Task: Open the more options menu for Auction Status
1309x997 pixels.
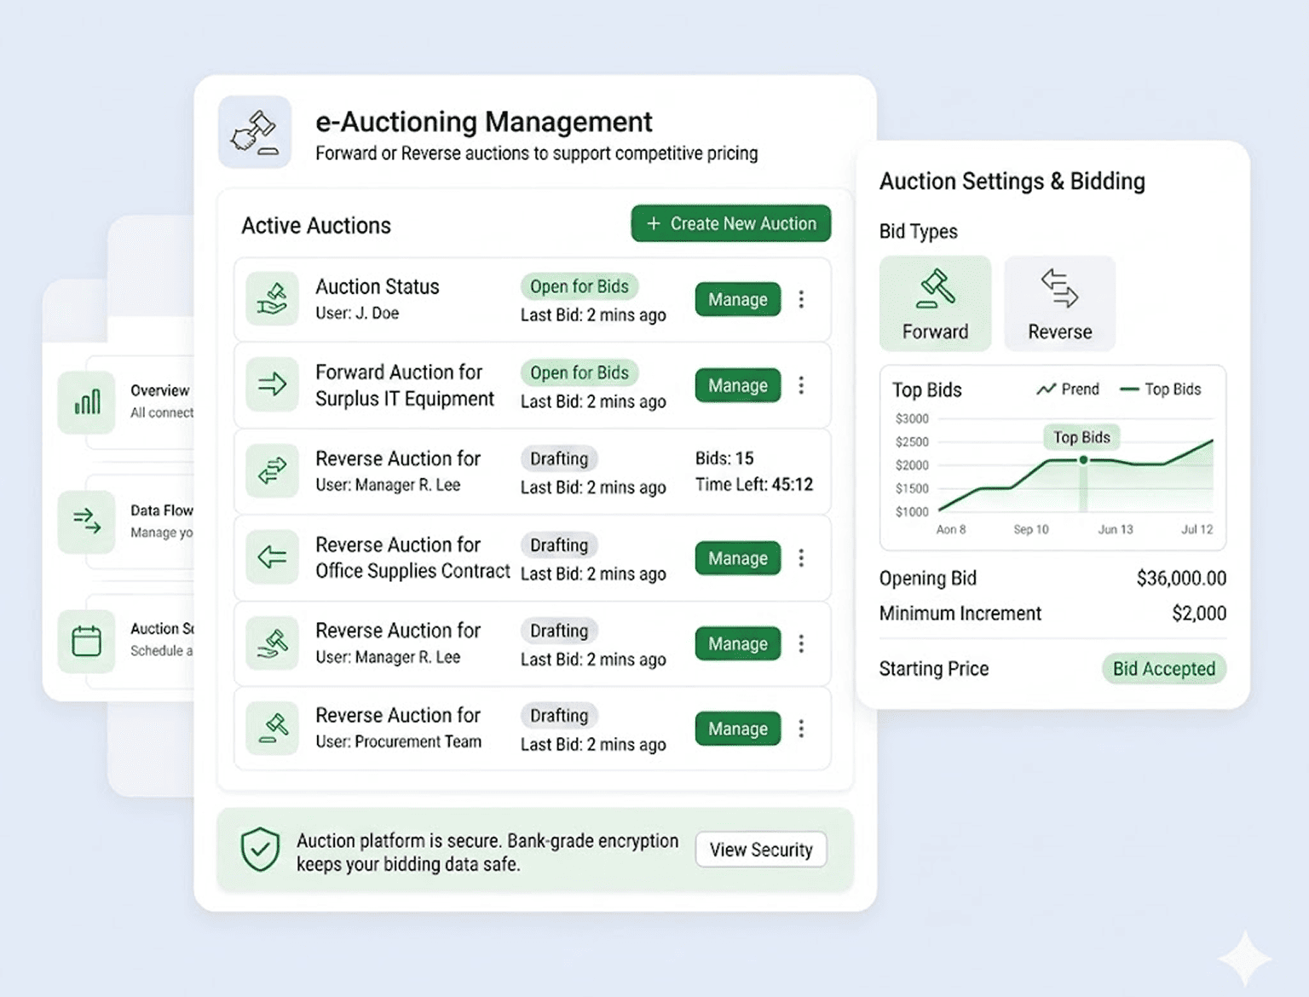Action: pyautogui.click(x=801, y=299)
